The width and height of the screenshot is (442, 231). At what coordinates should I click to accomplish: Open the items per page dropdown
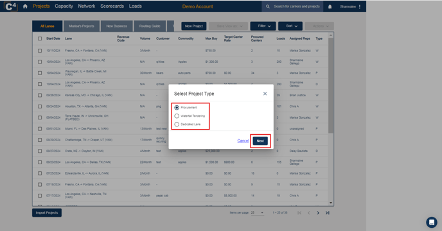pos(258,212)
